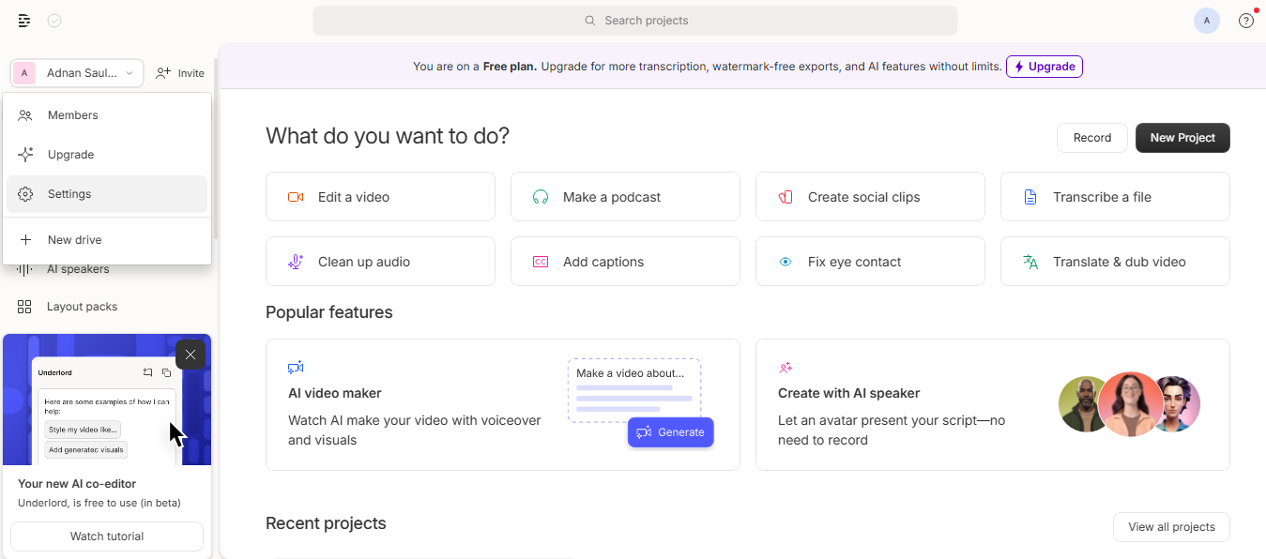
Task: Click the Search projects field
Action: click(x=635, y=21)
